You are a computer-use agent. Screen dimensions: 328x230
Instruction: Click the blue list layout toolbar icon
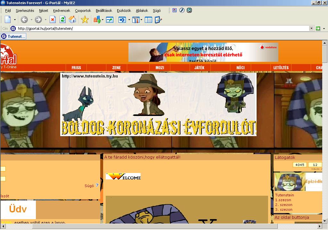(148, 20)
